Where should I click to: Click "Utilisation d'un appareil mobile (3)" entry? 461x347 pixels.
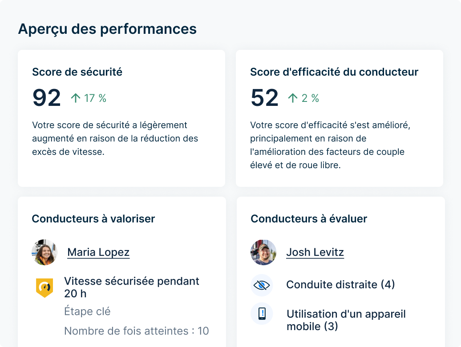(345, 320)
